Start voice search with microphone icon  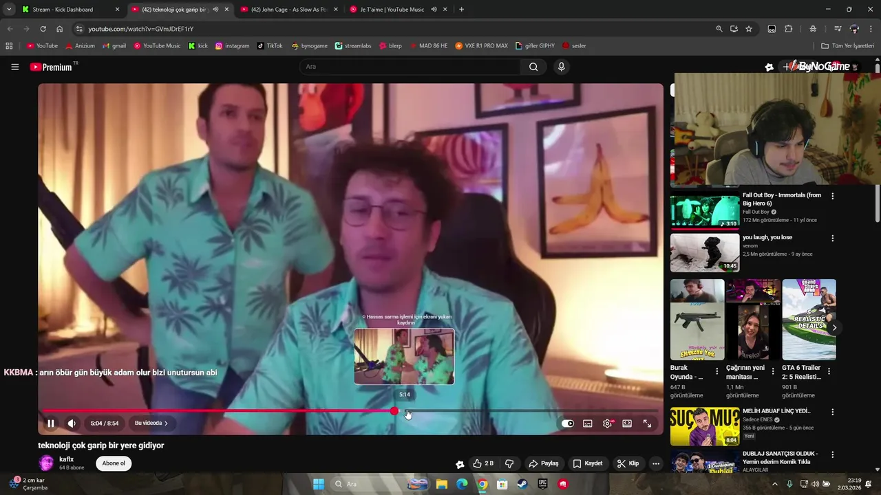click(x=562, y=67)
